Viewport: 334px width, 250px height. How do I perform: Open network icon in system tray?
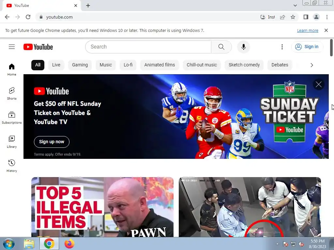coord(293,244)
